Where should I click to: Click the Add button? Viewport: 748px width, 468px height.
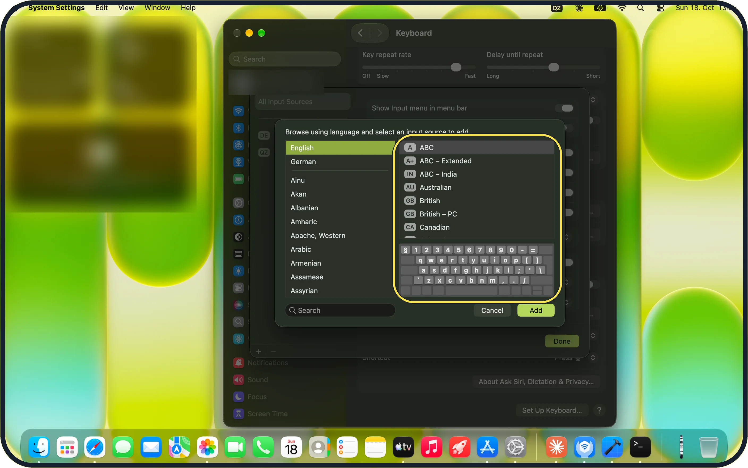pyautogui.click(x=536, y=310)
